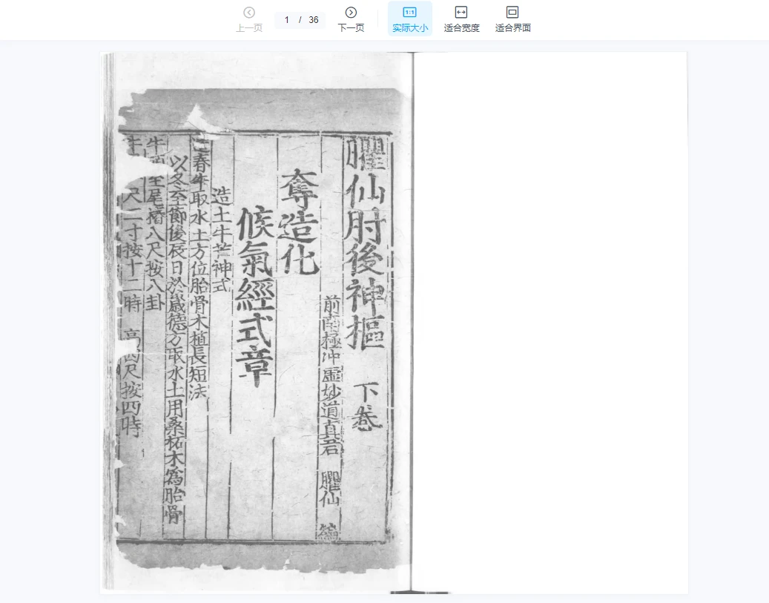Click the current page number field

(287, 19)
